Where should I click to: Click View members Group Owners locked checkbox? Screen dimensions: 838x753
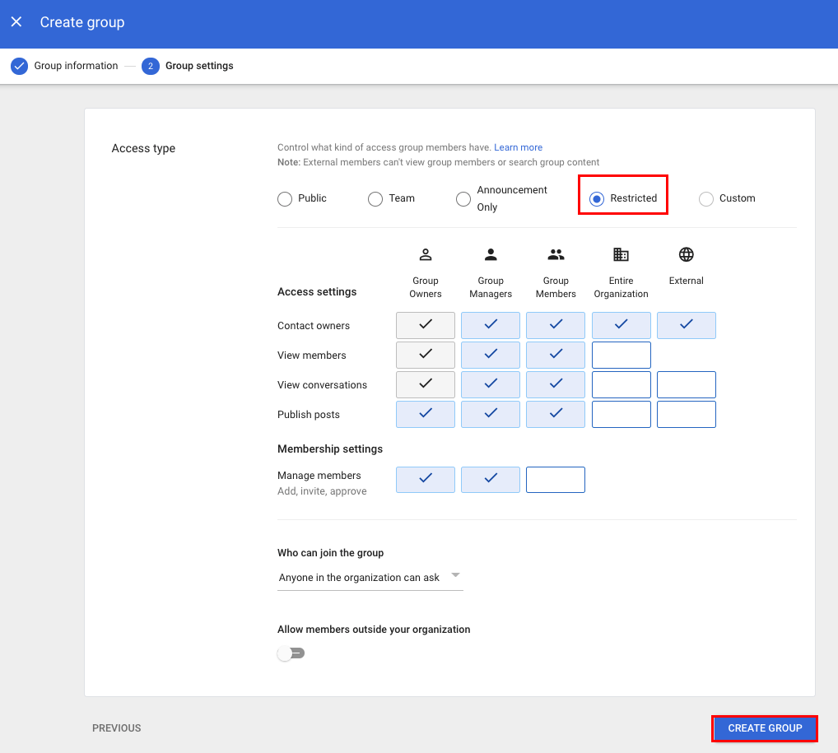(426, 356)
